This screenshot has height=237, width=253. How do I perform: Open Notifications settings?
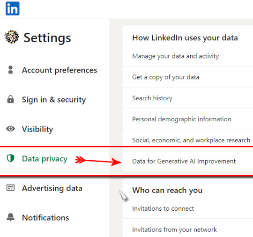click(x=45, y=218)
